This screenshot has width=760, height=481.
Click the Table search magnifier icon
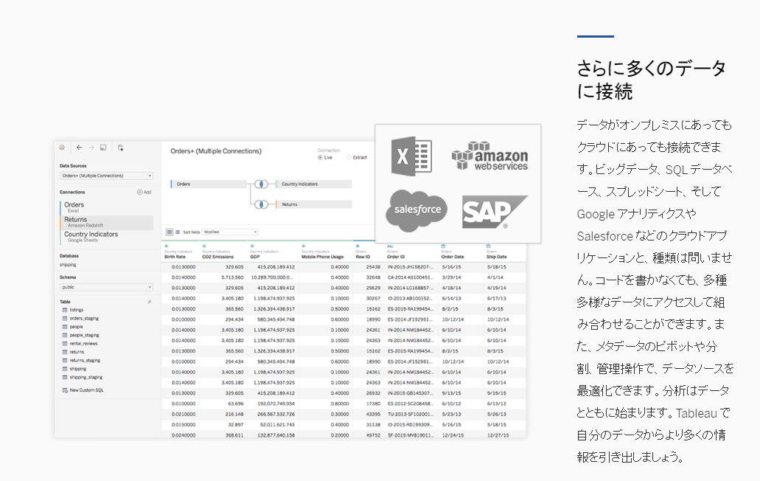[150, 302]
